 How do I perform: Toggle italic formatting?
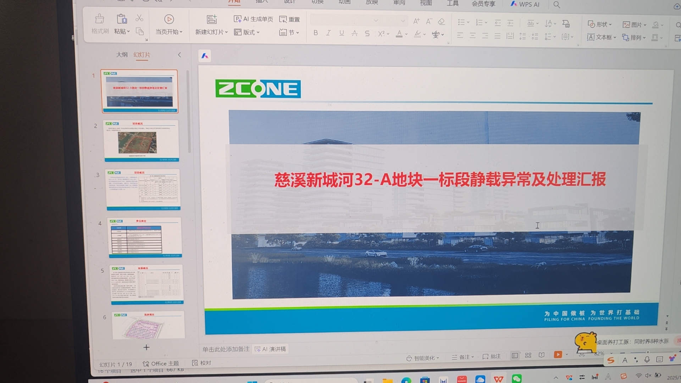point(328,33)
